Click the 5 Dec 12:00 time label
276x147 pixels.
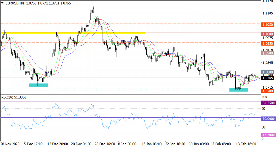[33, 144]
